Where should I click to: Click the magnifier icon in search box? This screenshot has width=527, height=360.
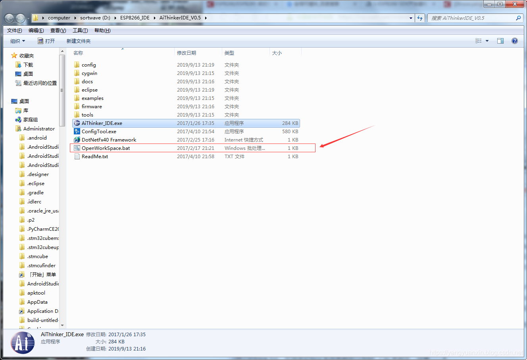pyautogui.click(x=518, y=18)
